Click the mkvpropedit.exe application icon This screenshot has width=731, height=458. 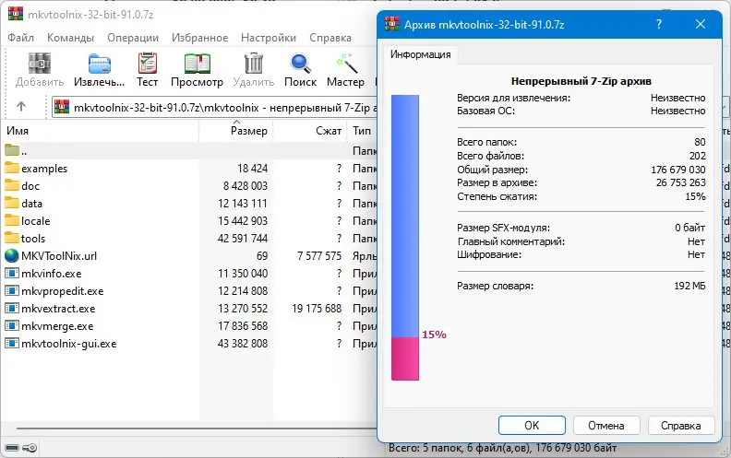[x=12, y=291]
